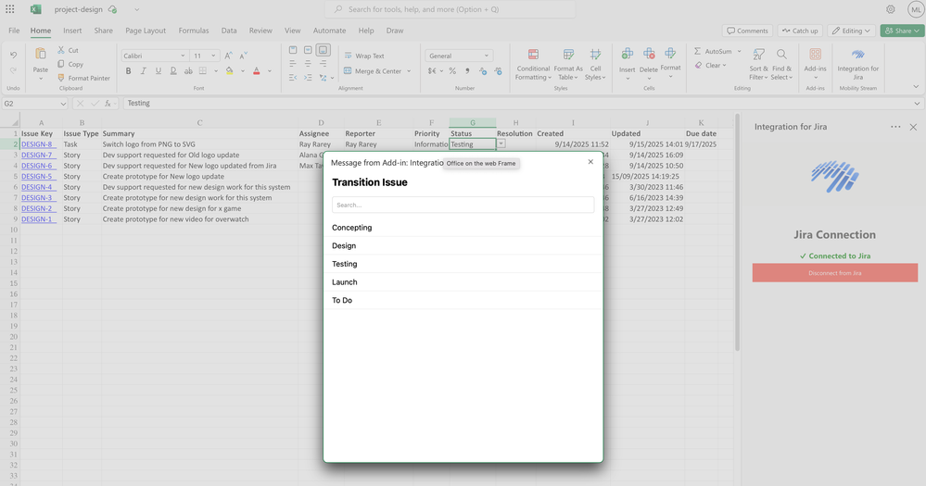This screenshot has height=486, width=926.
Task: Expand the Name Box cell dropdown
Action: pos(63,104)
